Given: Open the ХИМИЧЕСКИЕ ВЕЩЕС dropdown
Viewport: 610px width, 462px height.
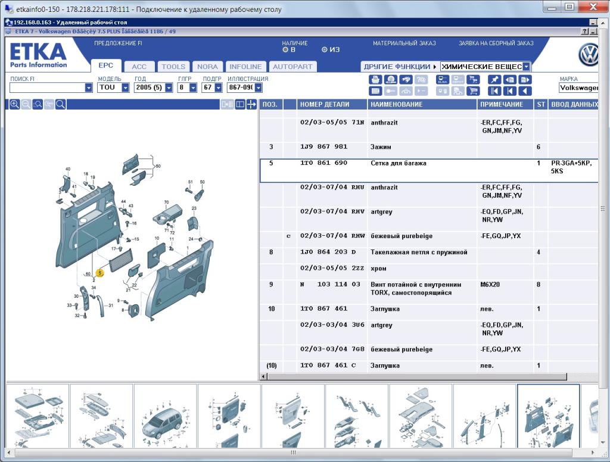Looking at the screenshot, I should [x=526, y=67].
